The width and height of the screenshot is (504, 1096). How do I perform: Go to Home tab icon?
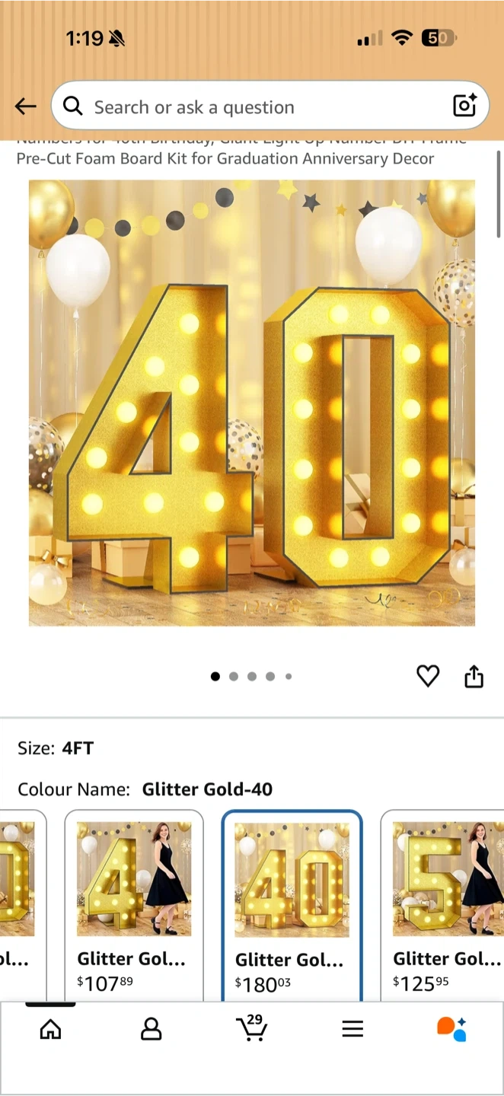pyautogui.click(x=50, y=1030)
